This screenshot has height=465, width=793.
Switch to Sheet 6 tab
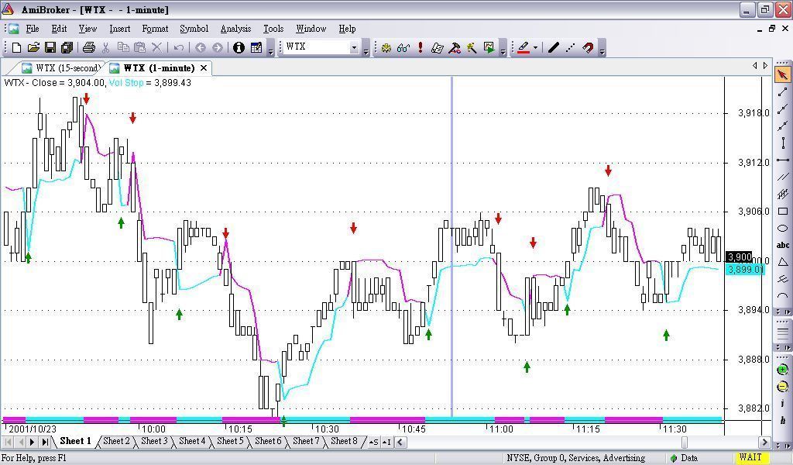pos(268,441)
